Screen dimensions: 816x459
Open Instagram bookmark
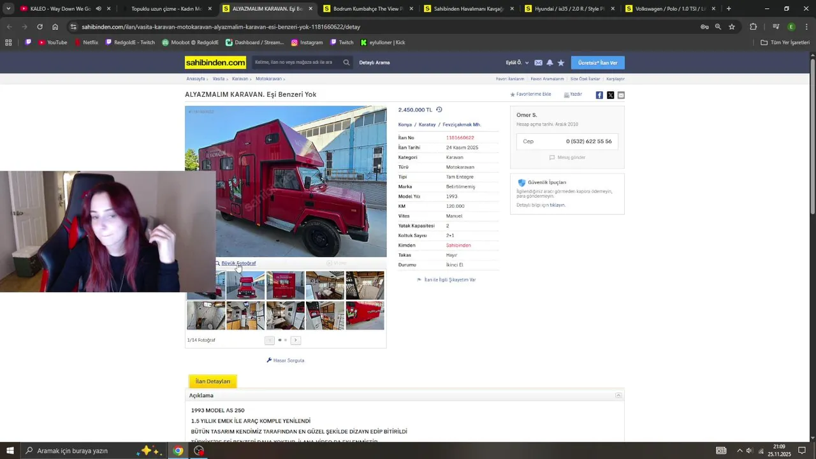[307, 43]
